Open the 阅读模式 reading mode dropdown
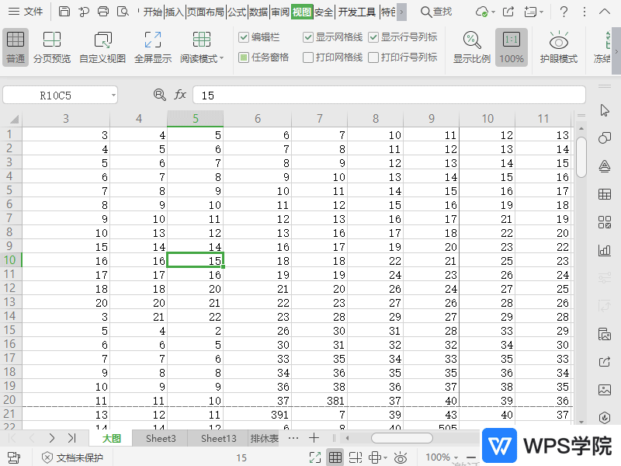621x466 pixels. point(222,59)
